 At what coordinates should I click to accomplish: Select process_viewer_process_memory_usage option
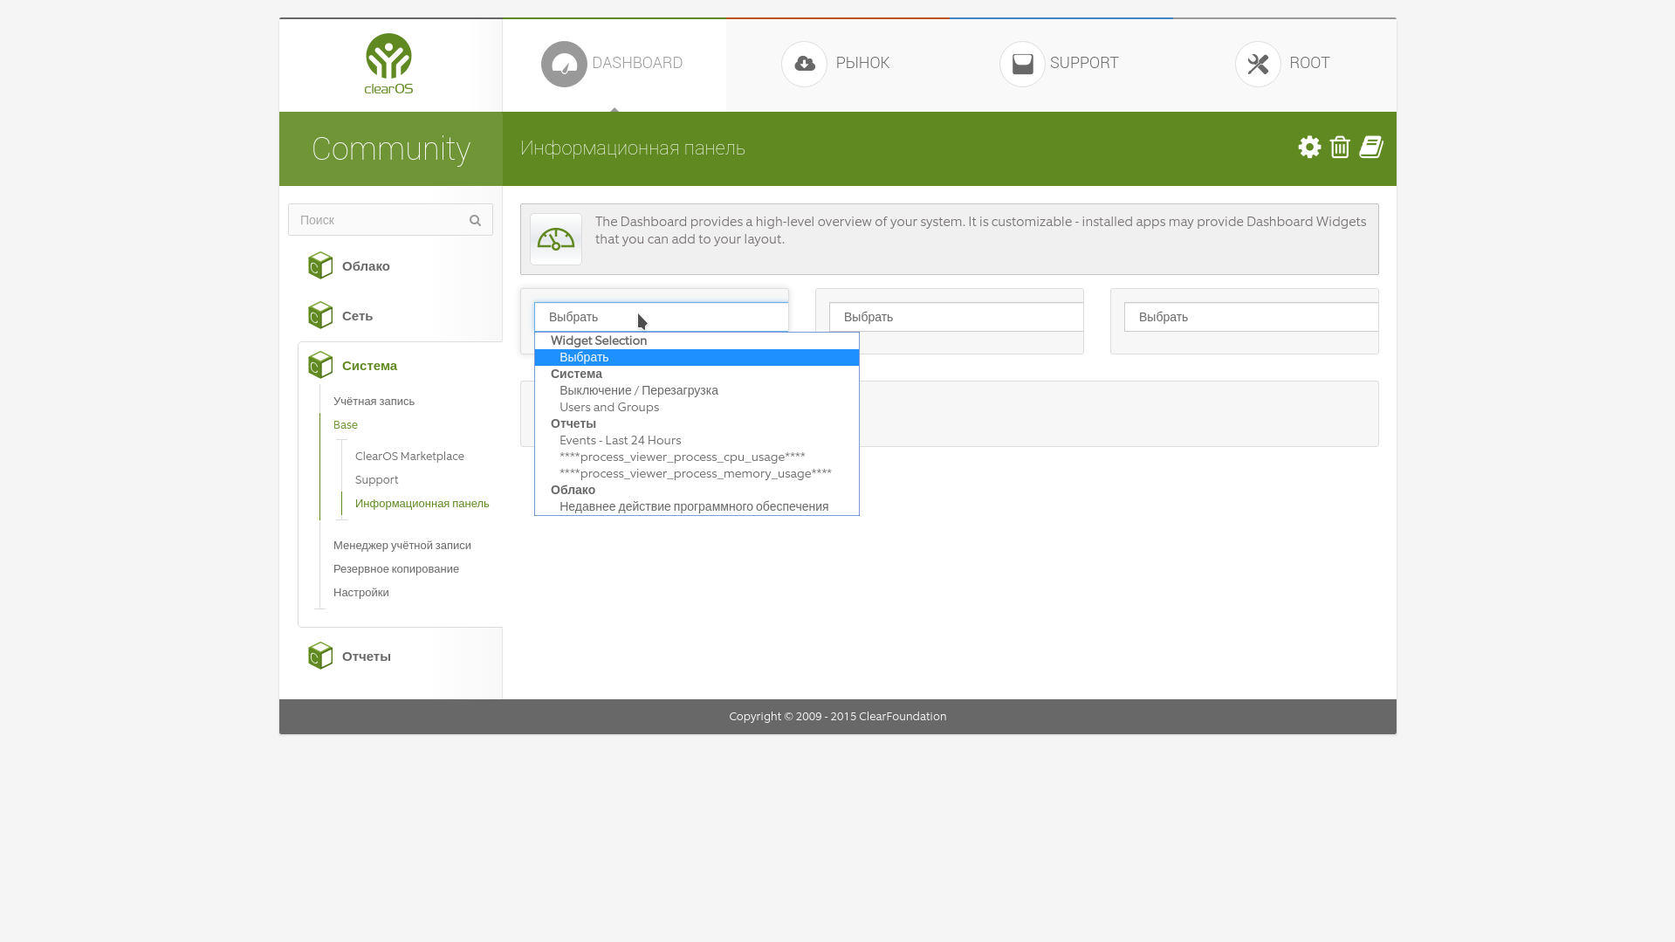pyautogui.click(x=697, y=473)
